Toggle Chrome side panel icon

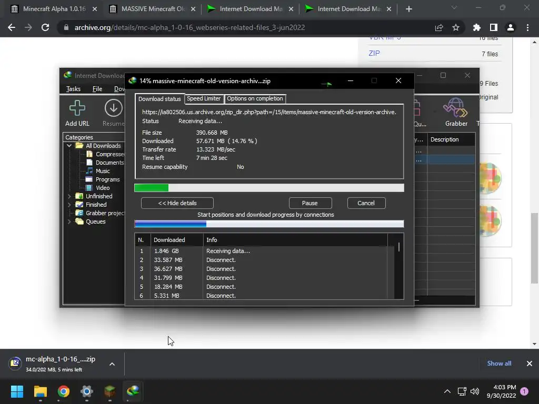coord(494,27)
